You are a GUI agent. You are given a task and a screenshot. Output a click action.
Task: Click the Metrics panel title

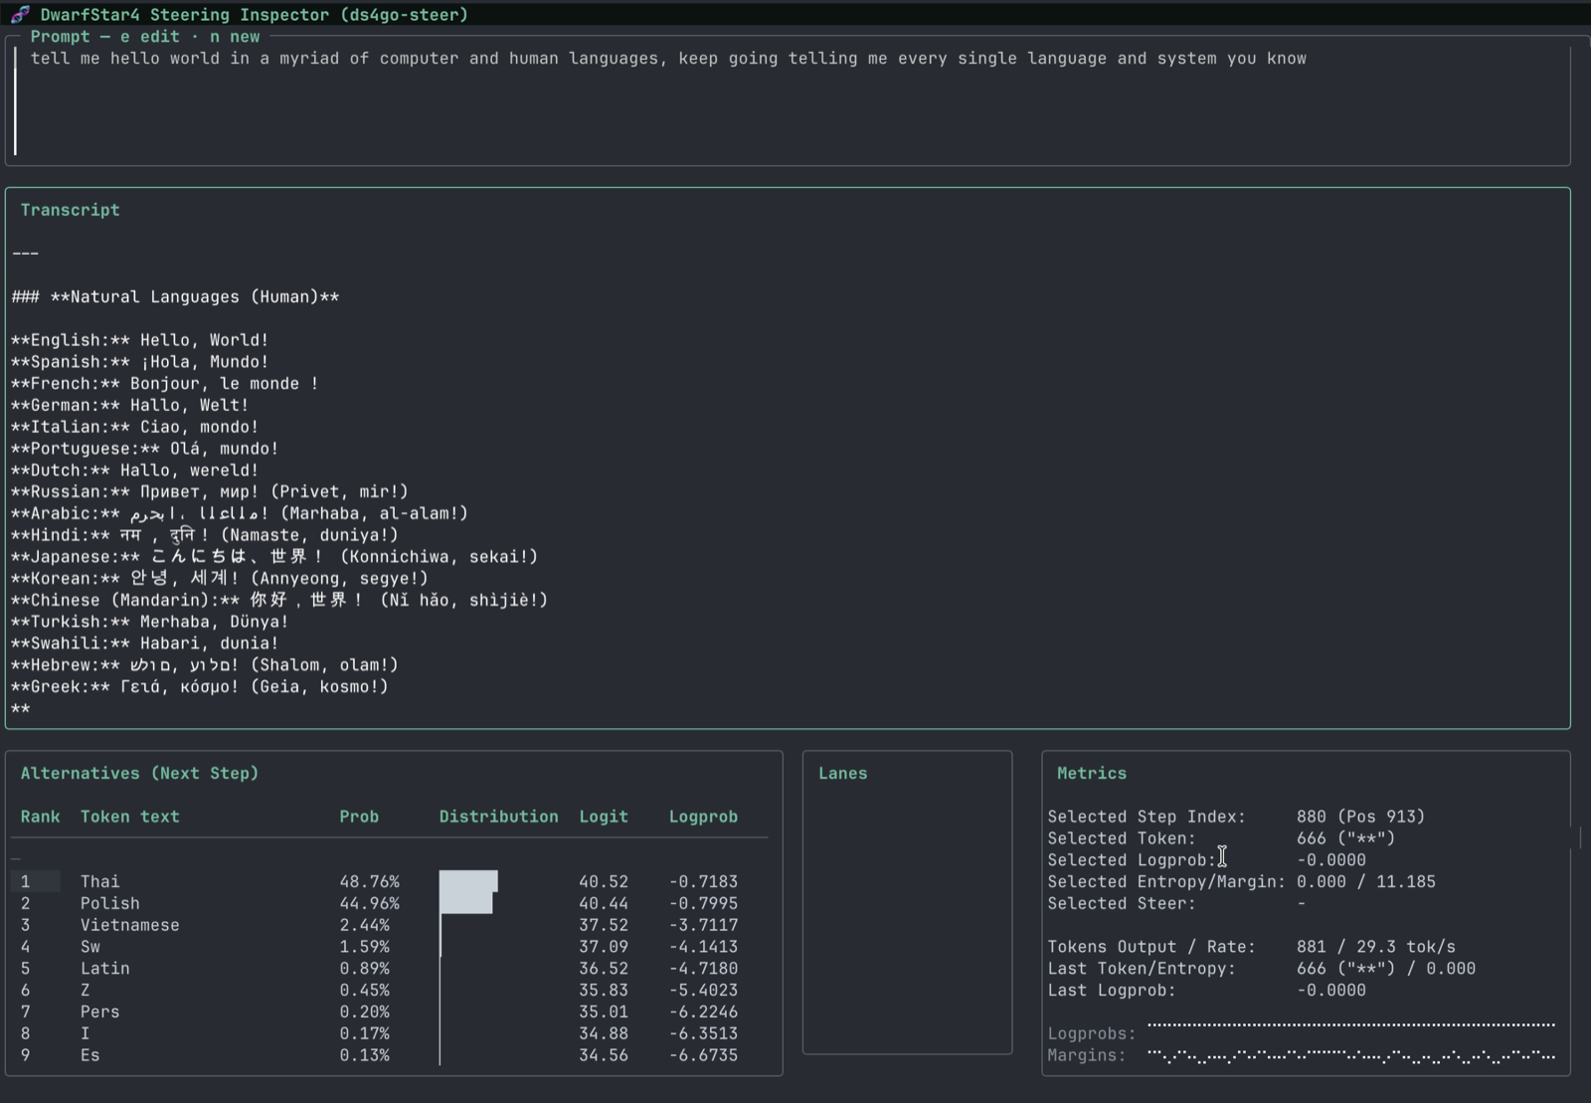pyautogui.click(x=1092, y=773)
